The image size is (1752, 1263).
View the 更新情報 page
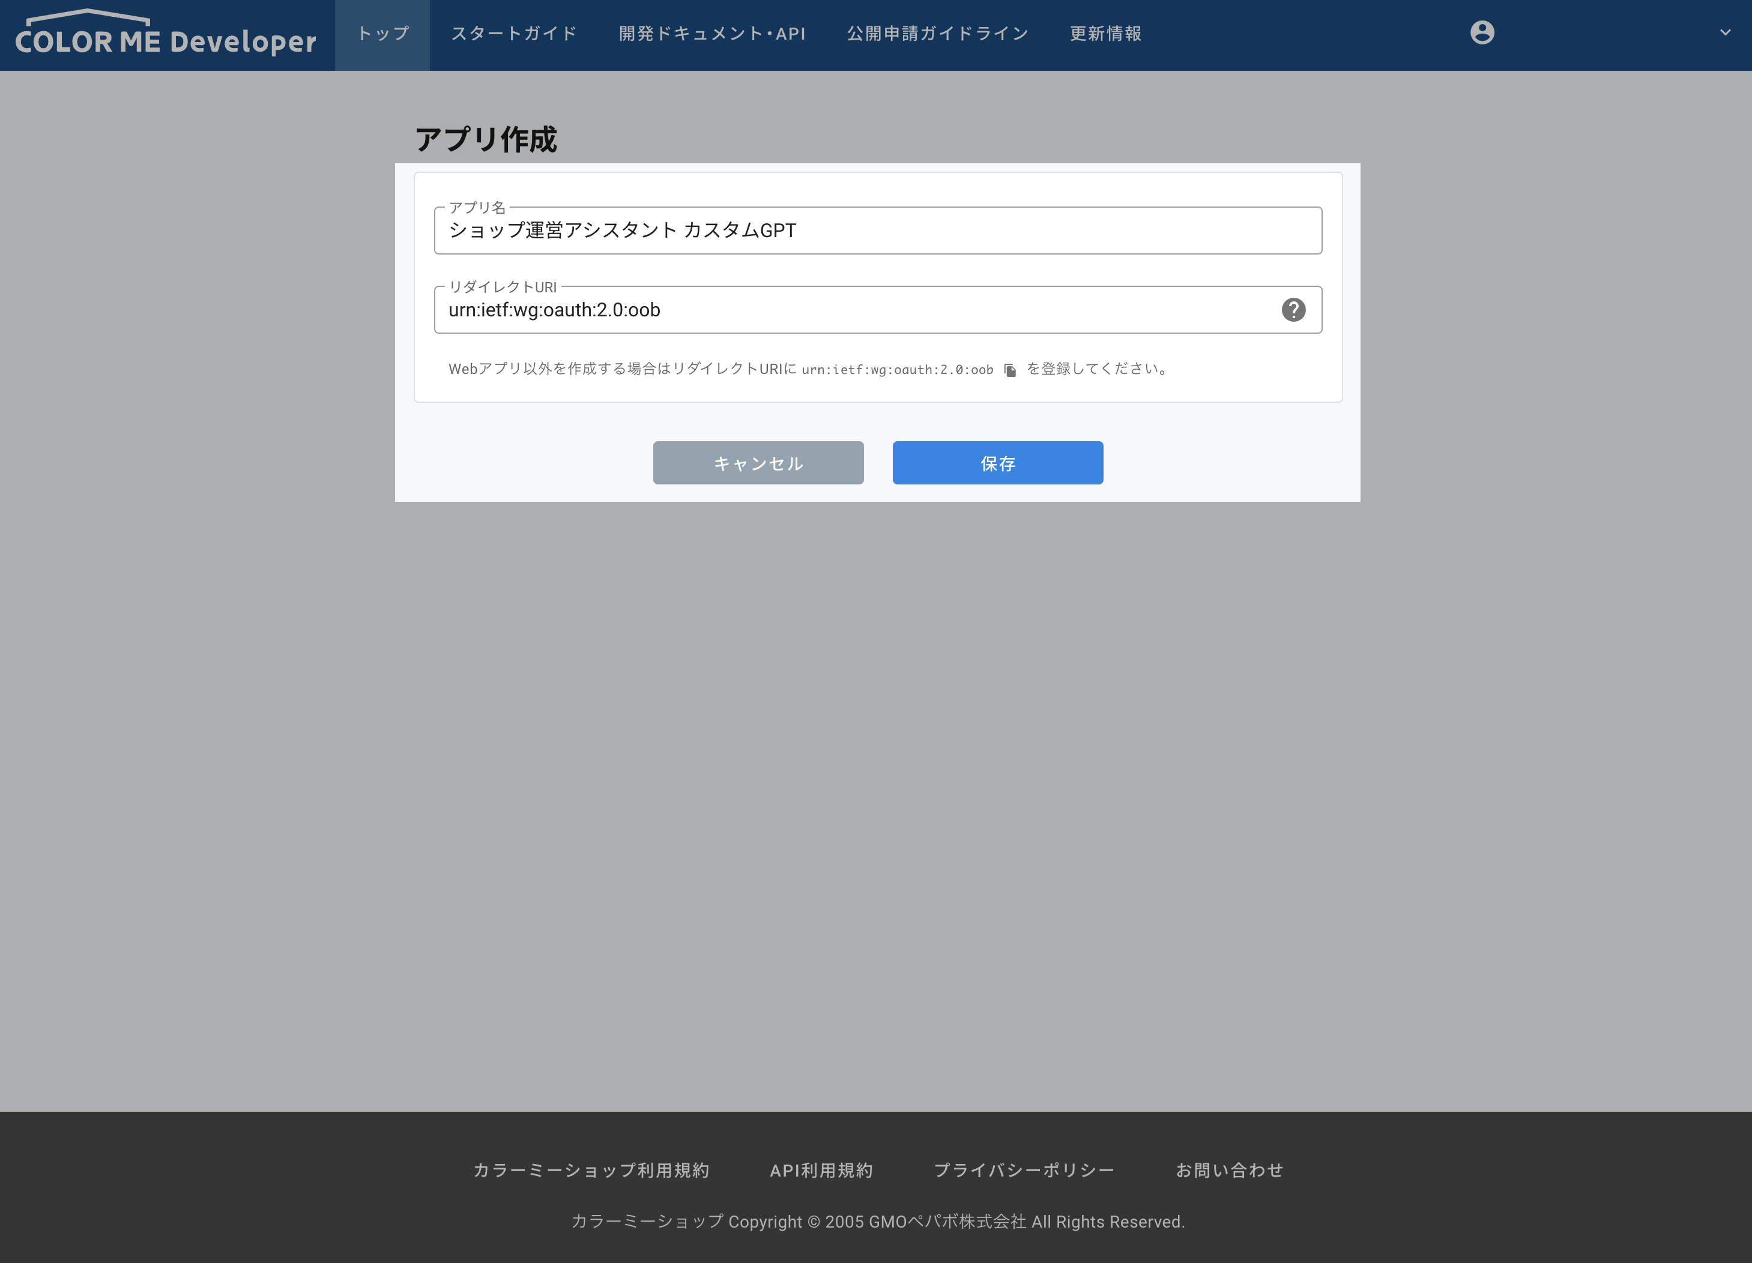[x=1105, y=34]
